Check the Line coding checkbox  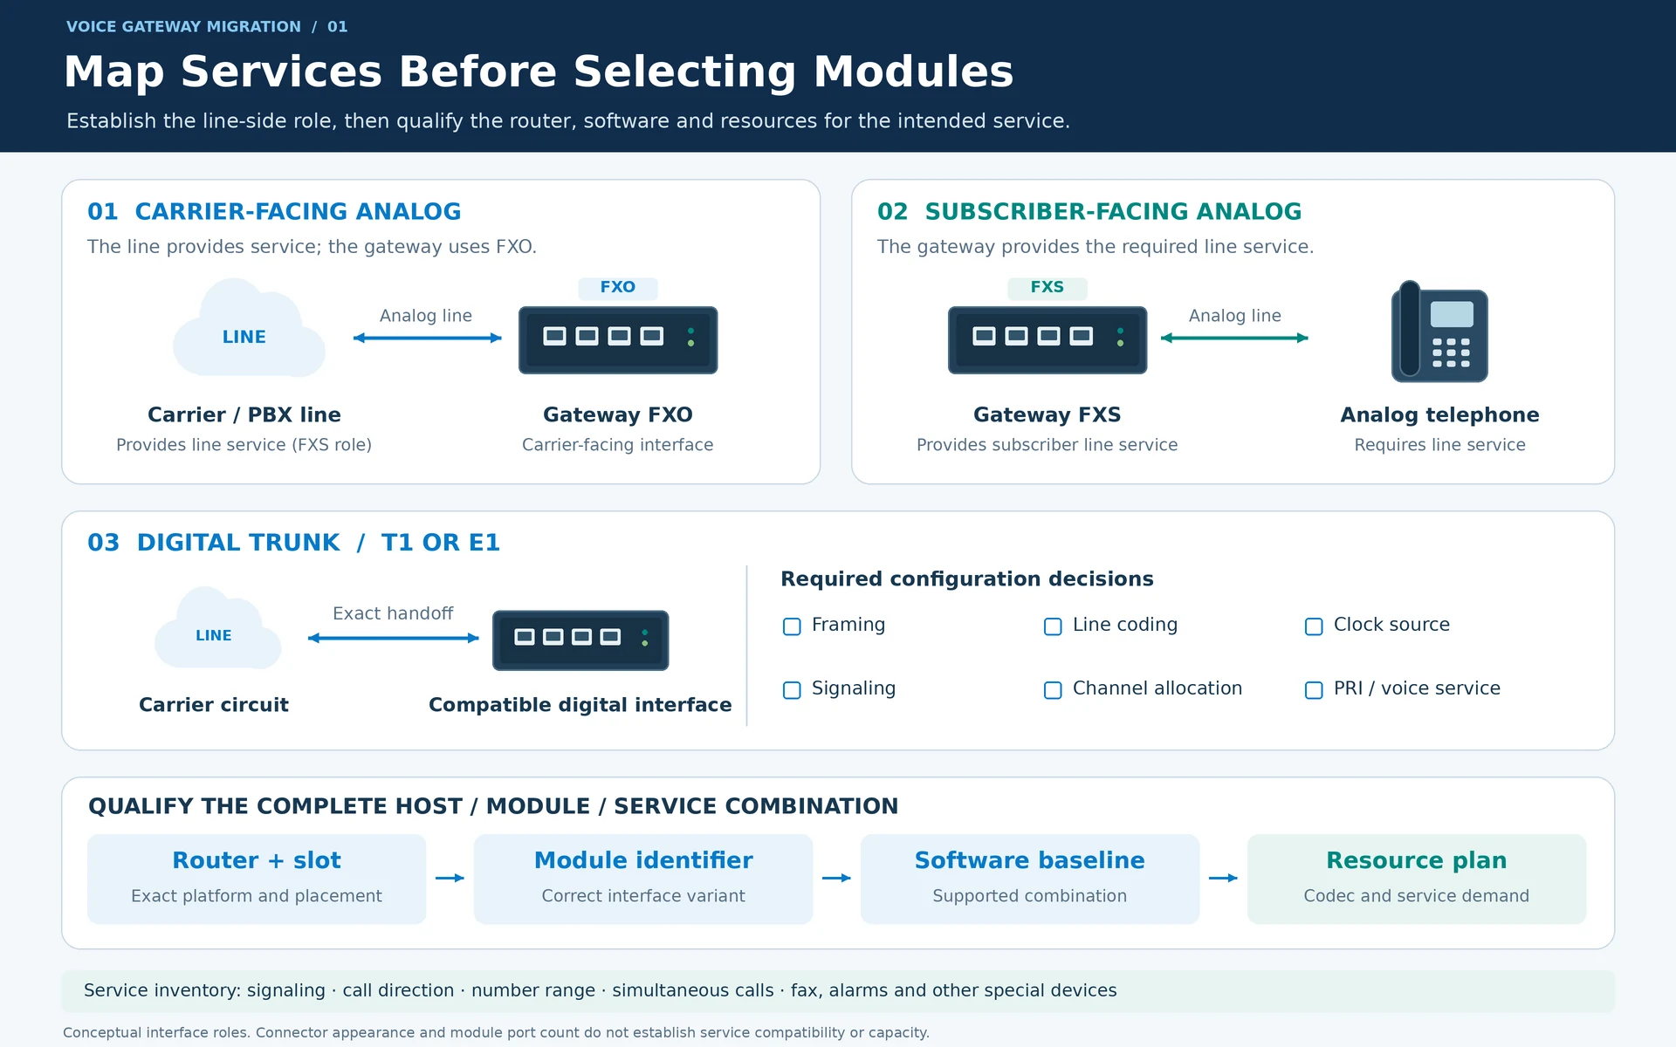(1053, 626)
